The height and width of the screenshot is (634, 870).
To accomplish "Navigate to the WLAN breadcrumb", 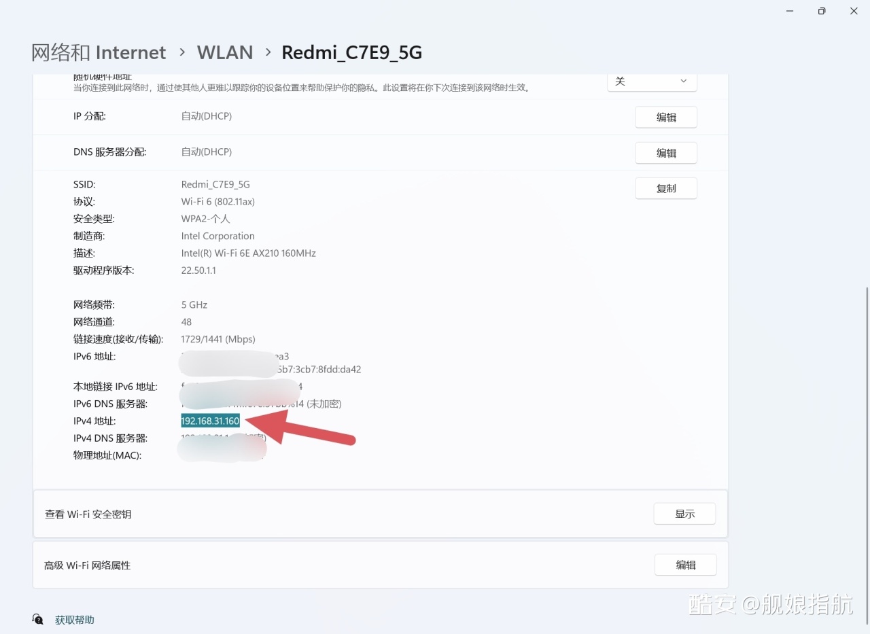I will (x=225, y=52).
